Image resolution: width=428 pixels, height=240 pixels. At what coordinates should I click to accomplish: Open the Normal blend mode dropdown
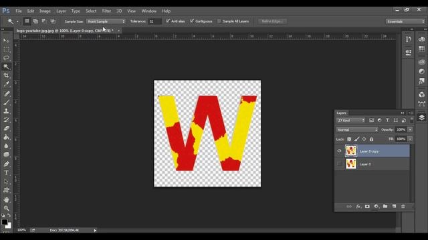tap(357, 130)
